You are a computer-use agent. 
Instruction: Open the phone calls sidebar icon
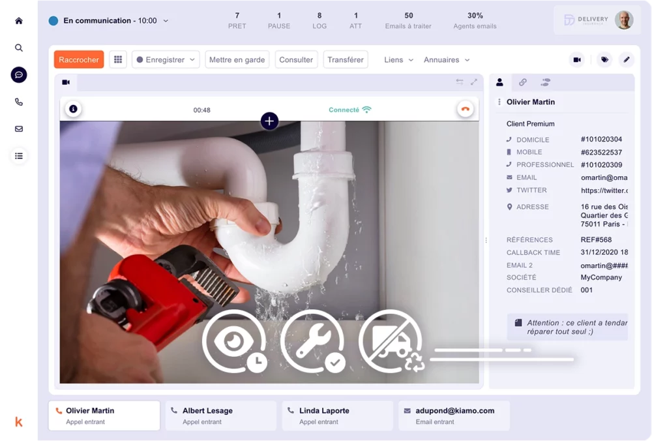point(19,102)
